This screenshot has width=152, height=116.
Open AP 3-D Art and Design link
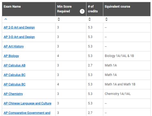coord(19,37)
